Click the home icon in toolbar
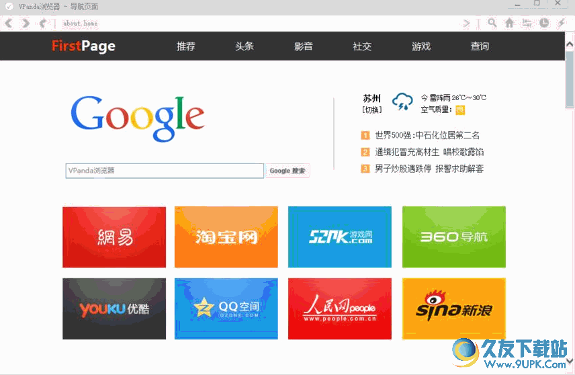This screenshot has height=375, width=575. (x=509, y=23)
